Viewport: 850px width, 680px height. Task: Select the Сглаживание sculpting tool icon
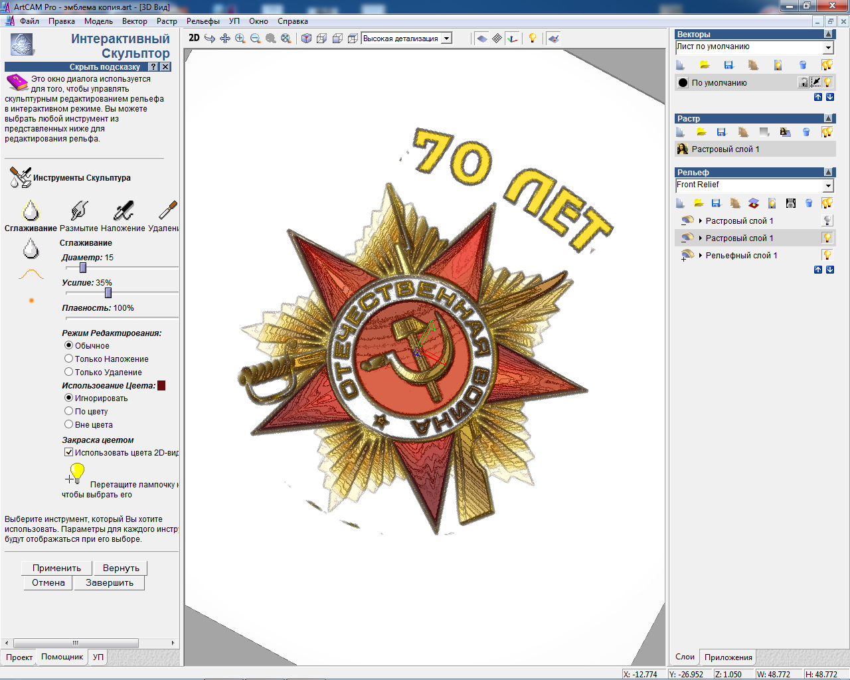pos(31,211)
